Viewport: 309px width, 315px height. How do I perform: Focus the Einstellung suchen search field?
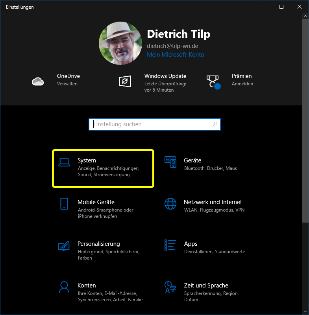[150, 124]
